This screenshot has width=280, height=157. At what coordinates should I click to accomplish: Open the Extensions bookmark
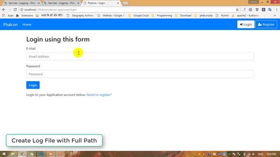click(x=24, y=16)
